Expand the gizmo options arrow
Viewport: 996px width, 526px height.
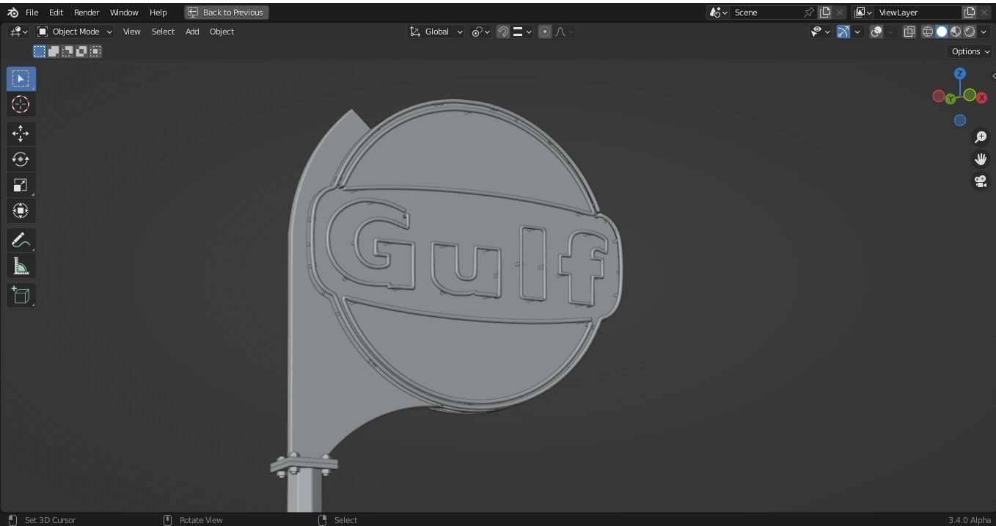click(x=857, y=32)
